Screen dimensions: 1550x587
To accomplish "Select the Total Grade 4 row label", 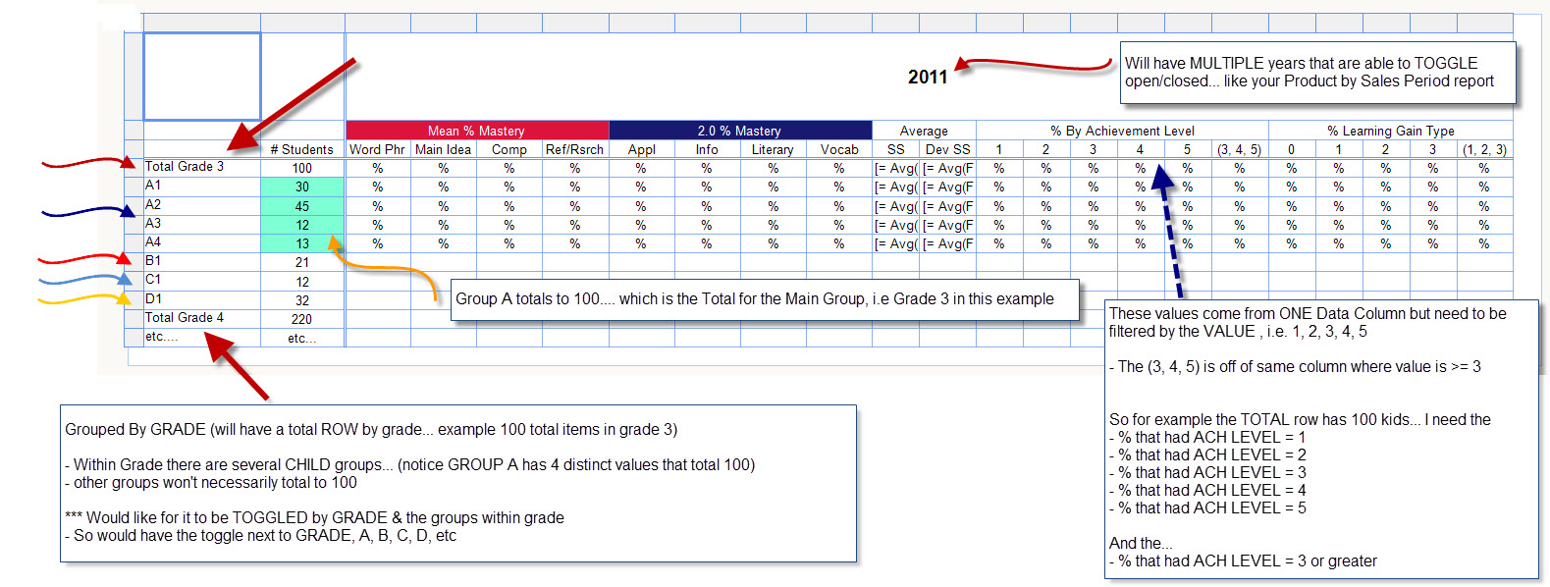I will pyautogui.click(x=202, y=318).
